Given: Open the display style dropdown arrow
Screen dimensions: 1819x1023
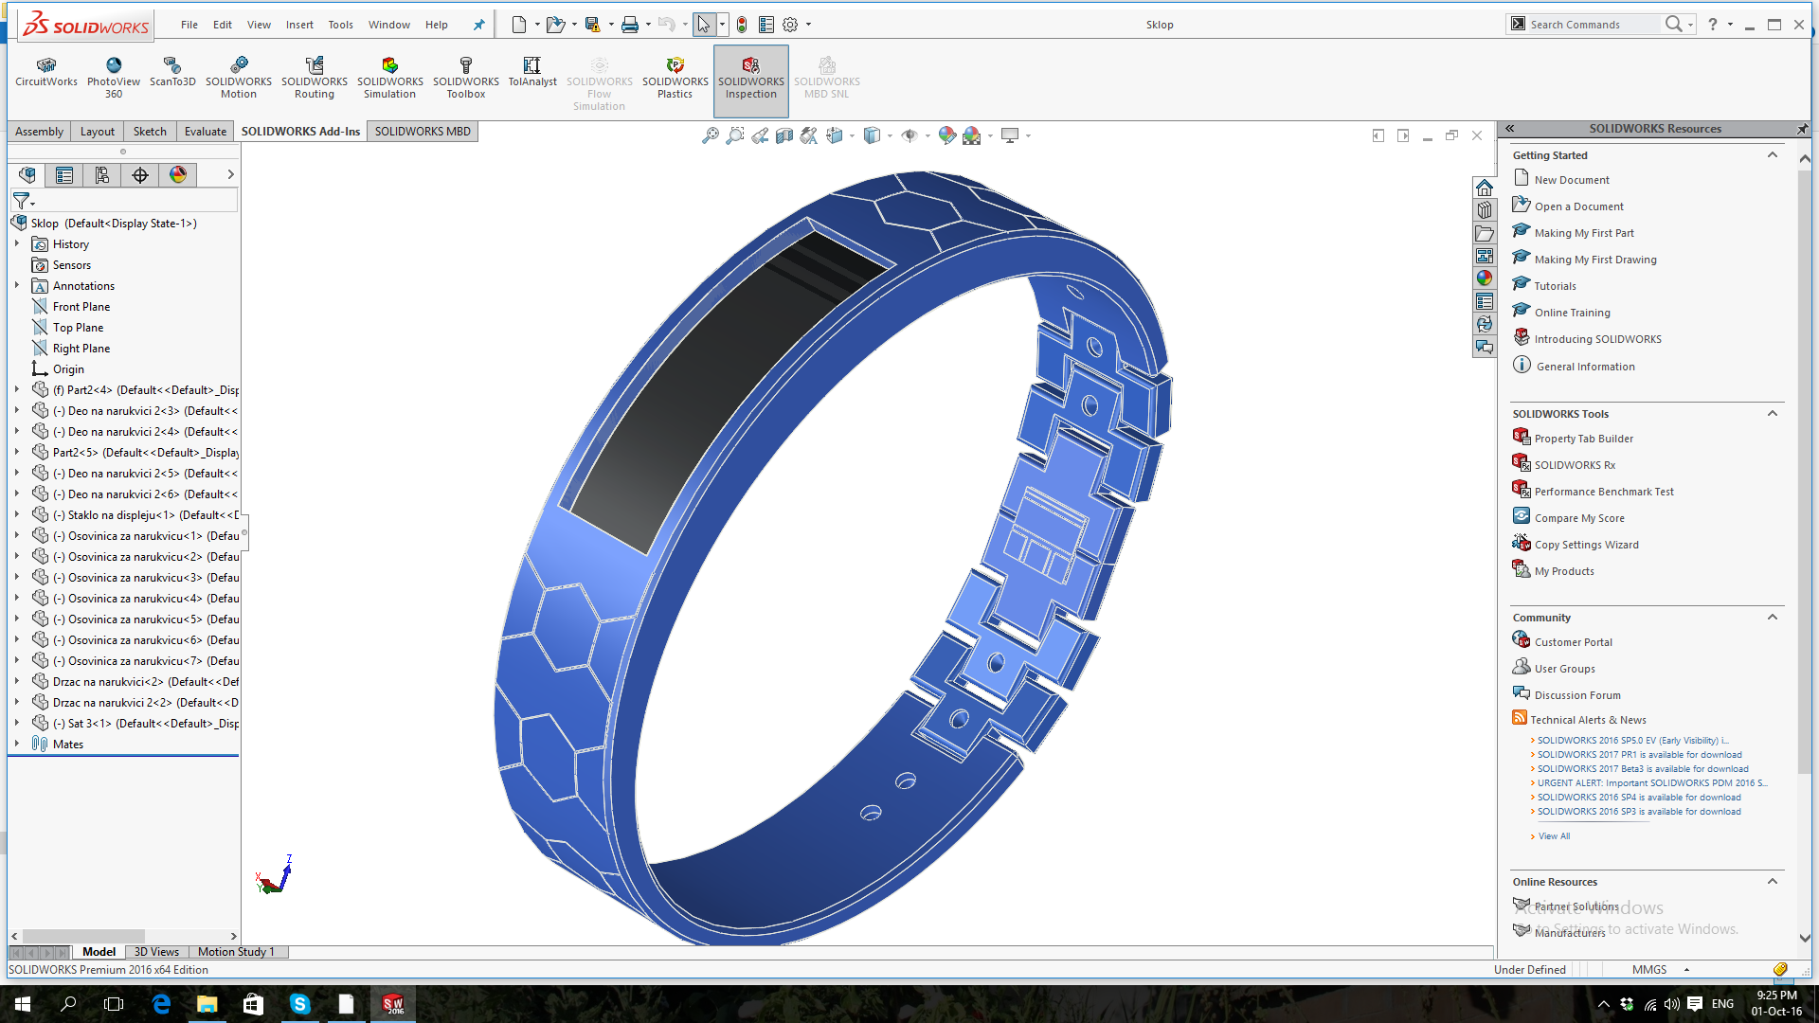Looking at the screenshot, I should (890, 136).
